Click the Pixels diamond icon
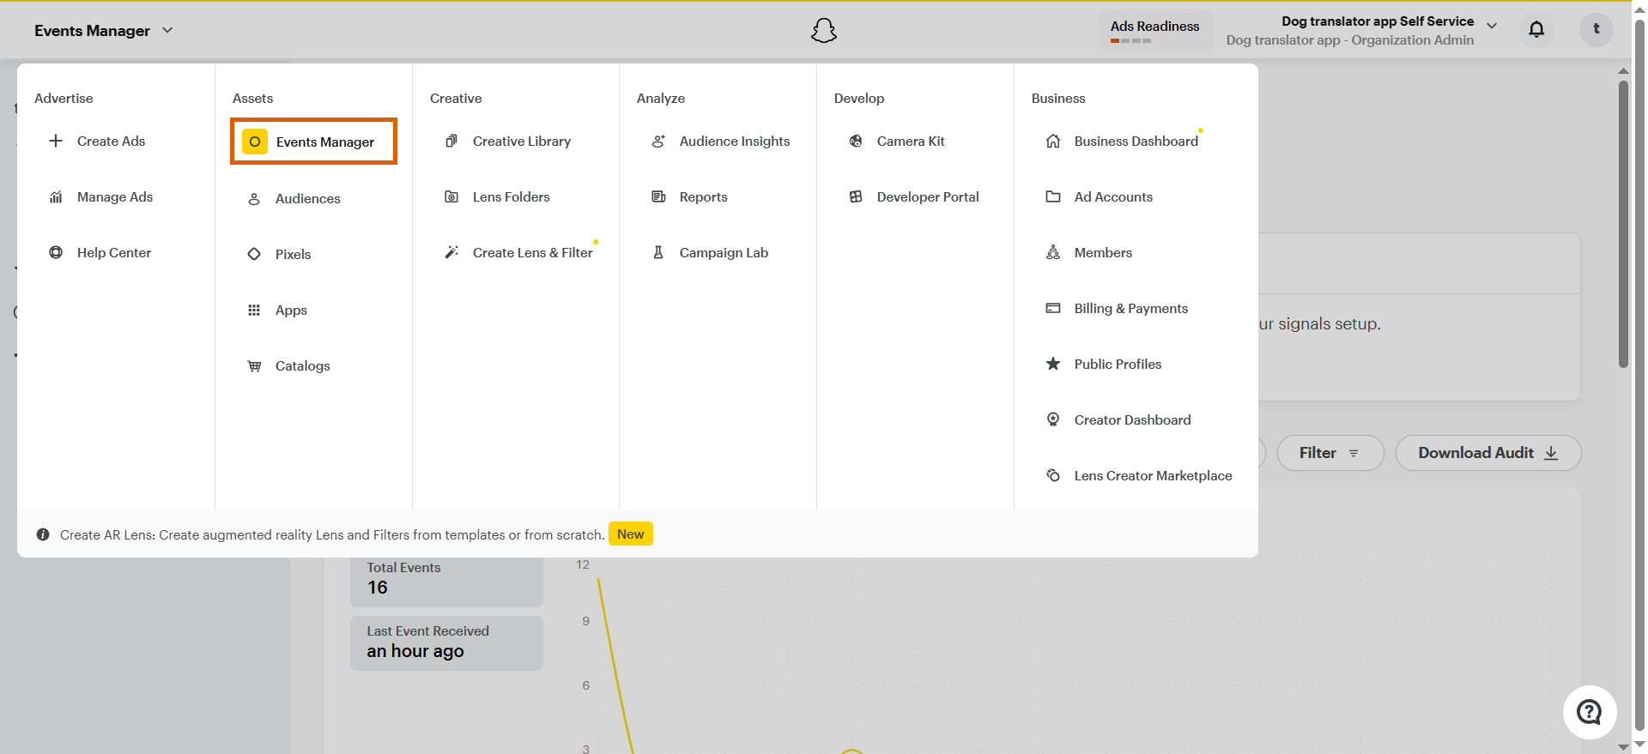 pyautogui.click(x=254, y=254)
